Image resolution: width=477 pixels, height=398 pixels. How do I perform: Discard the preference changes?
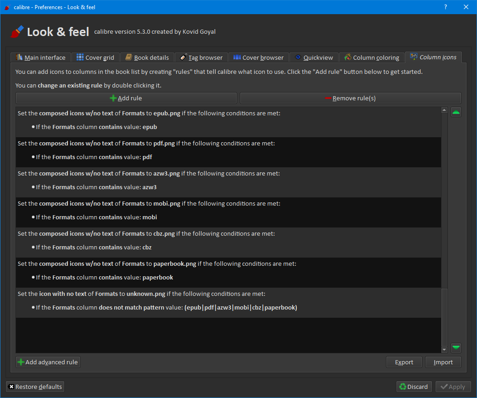point(414,387)
